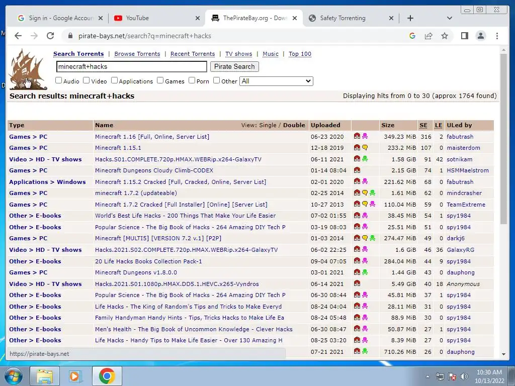Sort by LE column header
This screenshot has height=386, width=515.
coord(439,125)
